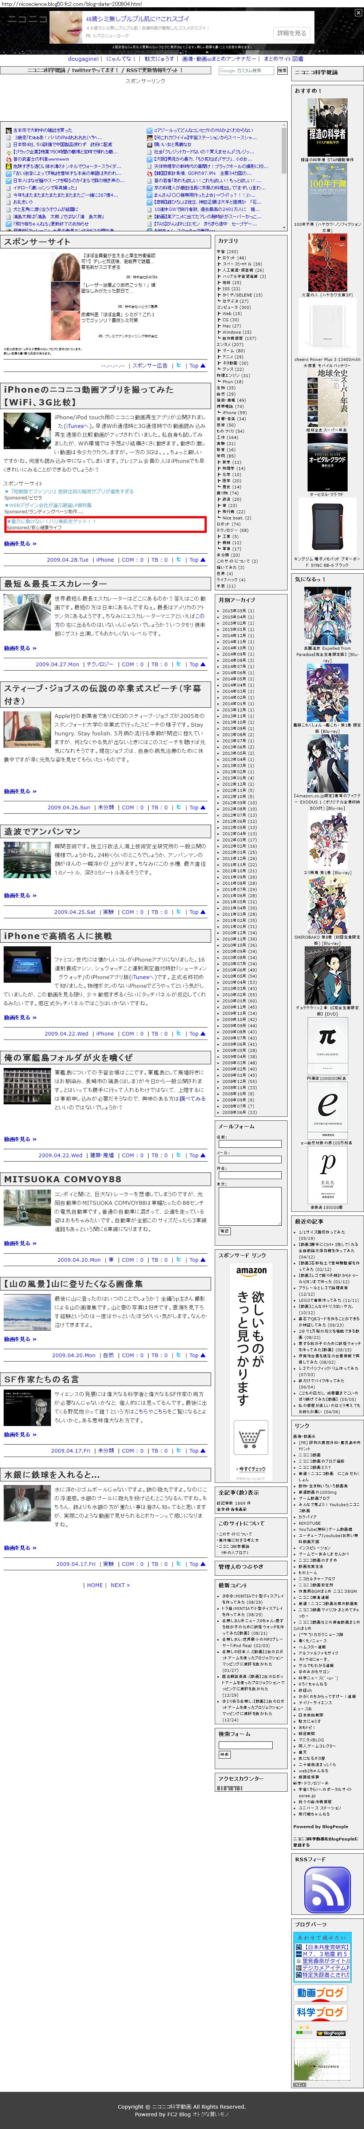Viewport: 364px width, 2129px height.
Task: Open the にゃんてな！ navigation link
Action: (120, 59)
